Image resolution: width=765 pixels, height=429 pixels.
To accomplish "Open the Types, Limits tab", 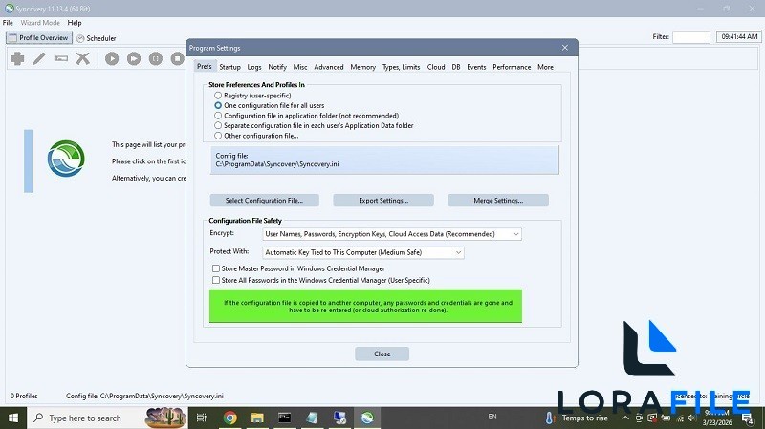I will coord(401,67).
